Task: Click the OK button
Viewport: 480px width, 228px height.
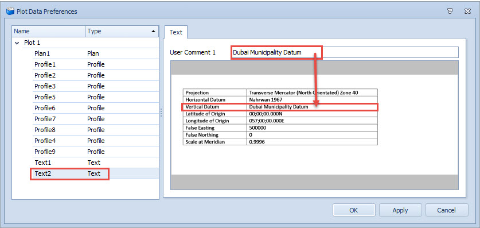Action: coord(354,210)
